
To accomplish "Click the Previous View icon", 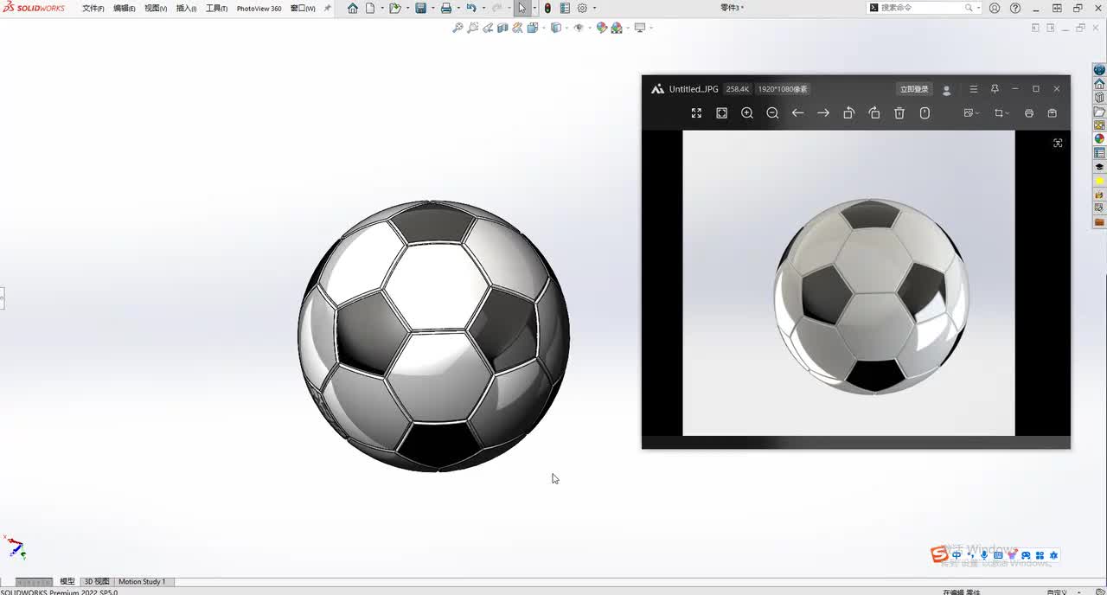I will [x=488, y=28].
